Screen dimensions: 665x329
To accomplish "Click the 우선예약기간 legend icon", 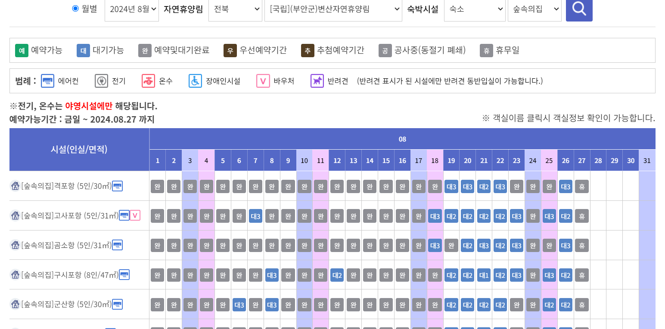I will (230, 50).
